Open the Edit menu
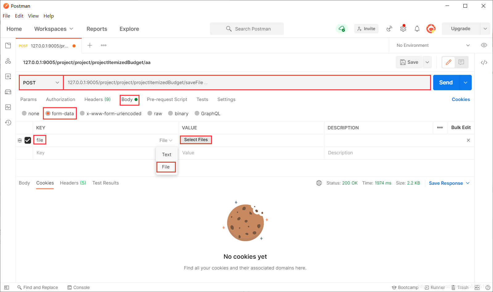The height and width of the screenshot is (292, 493). (x=19, y=16)
